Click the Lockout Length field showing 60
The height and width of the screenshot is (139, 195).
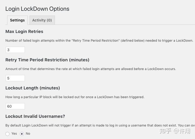tap(15, 106)
